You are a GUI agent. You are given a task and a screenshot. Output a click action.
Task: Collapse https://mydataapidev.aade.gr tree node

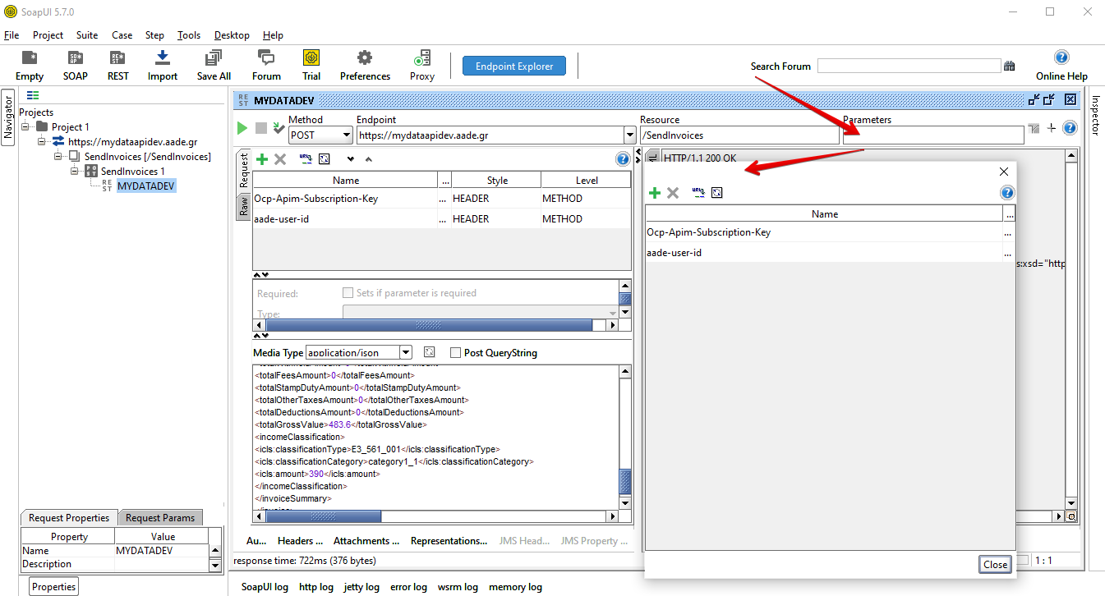coord(42,142)
